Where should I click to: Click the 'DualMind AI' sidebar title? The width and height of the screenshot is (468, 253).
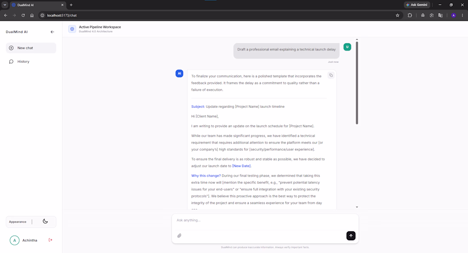click(x=17, y=32)
